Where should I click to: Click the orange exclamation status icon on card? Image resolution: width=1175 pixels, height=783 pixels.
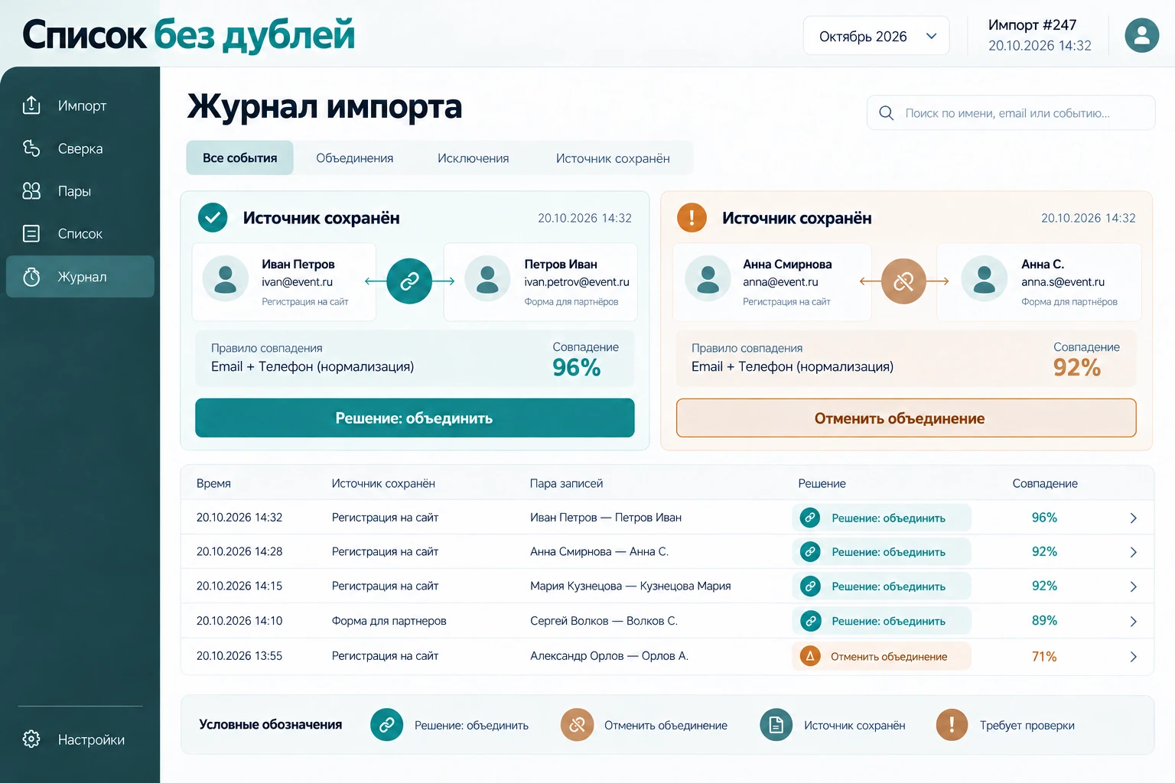point(692,218)
